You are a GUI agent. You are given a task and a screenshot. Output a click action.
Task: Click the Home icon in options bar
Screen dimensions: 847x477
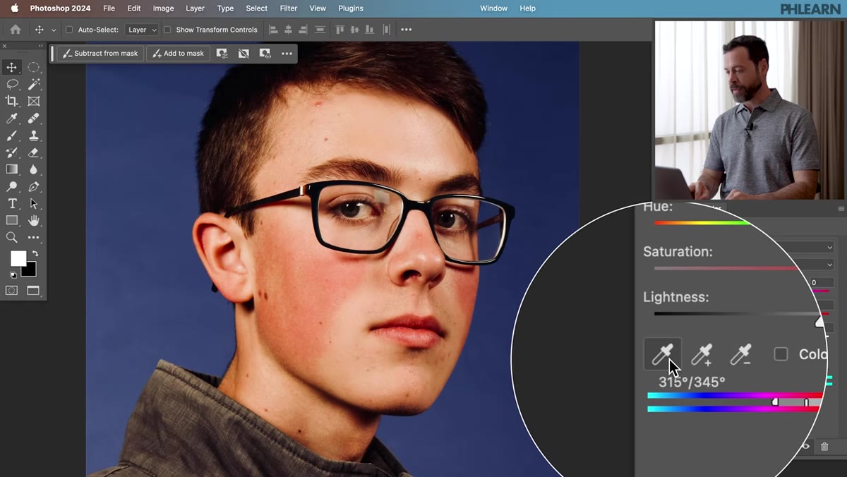coord(15,30)
